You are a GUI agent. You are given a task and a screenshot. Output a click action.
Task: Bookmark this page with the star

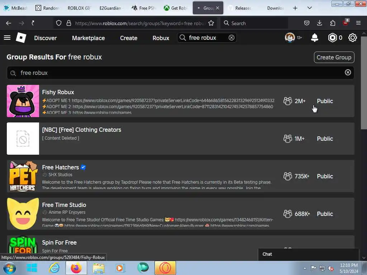[x=211, y=23]
